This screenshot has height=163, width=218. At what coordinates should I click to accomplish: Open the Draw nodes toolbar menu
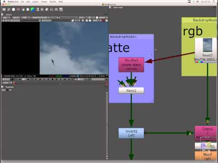[x=9, y=10]
